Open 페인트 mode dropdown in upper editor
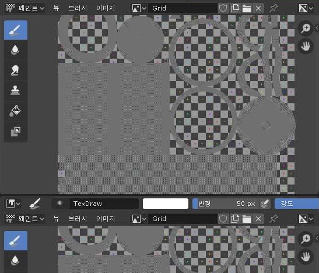This screenshot has height=273, width=319. (x=25, y=8)
